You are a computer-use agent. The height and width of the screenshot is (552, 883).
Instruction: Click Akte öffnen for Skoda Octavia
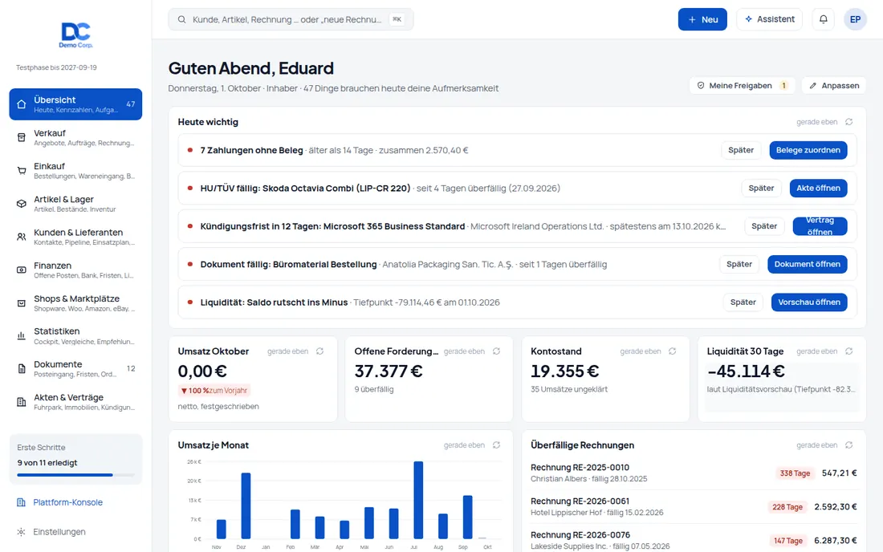coord(818,189)
